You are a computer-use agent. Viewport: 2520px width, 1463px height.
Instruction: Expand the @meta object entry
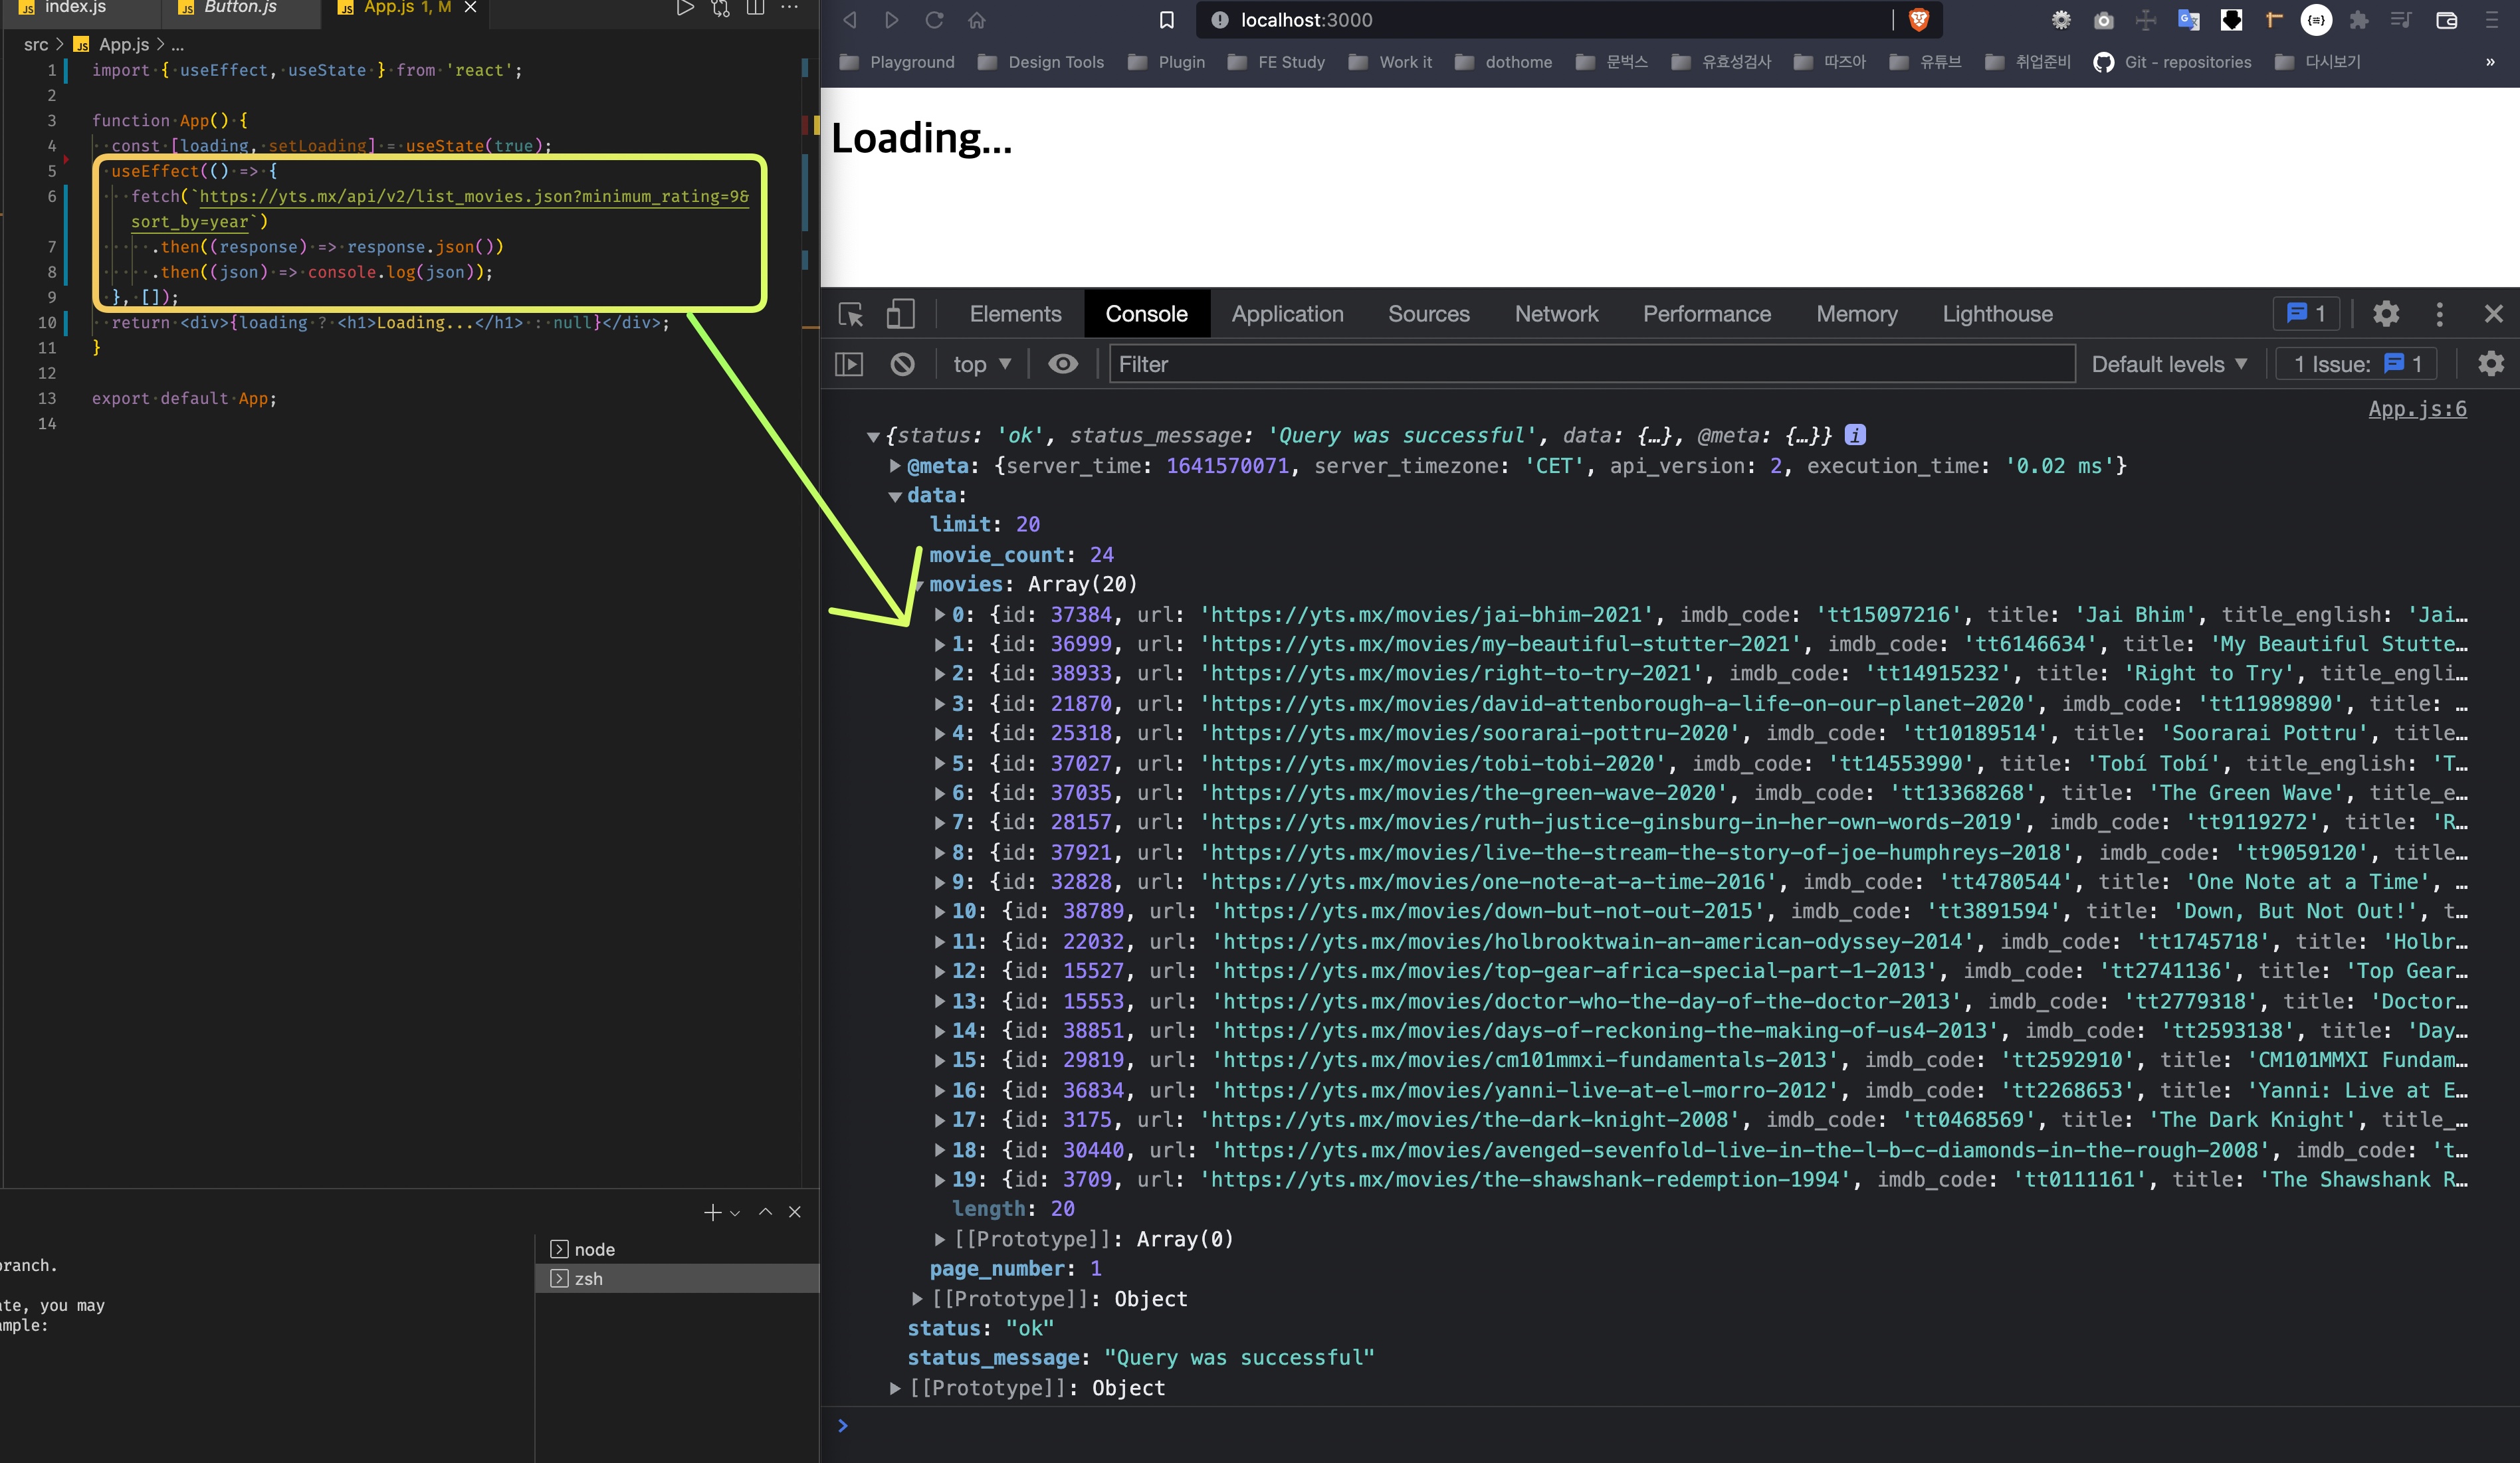(895, 466)
